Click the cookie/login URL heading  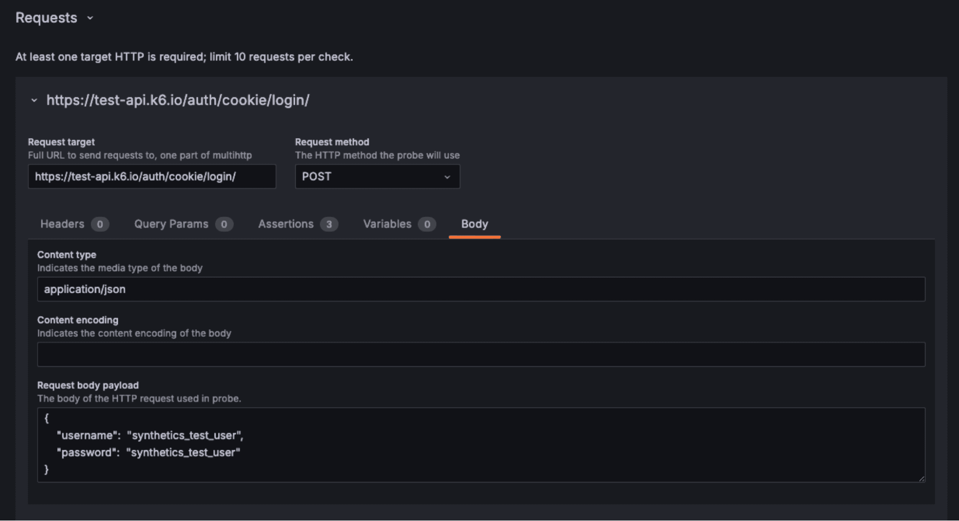[x=178, y=100]
